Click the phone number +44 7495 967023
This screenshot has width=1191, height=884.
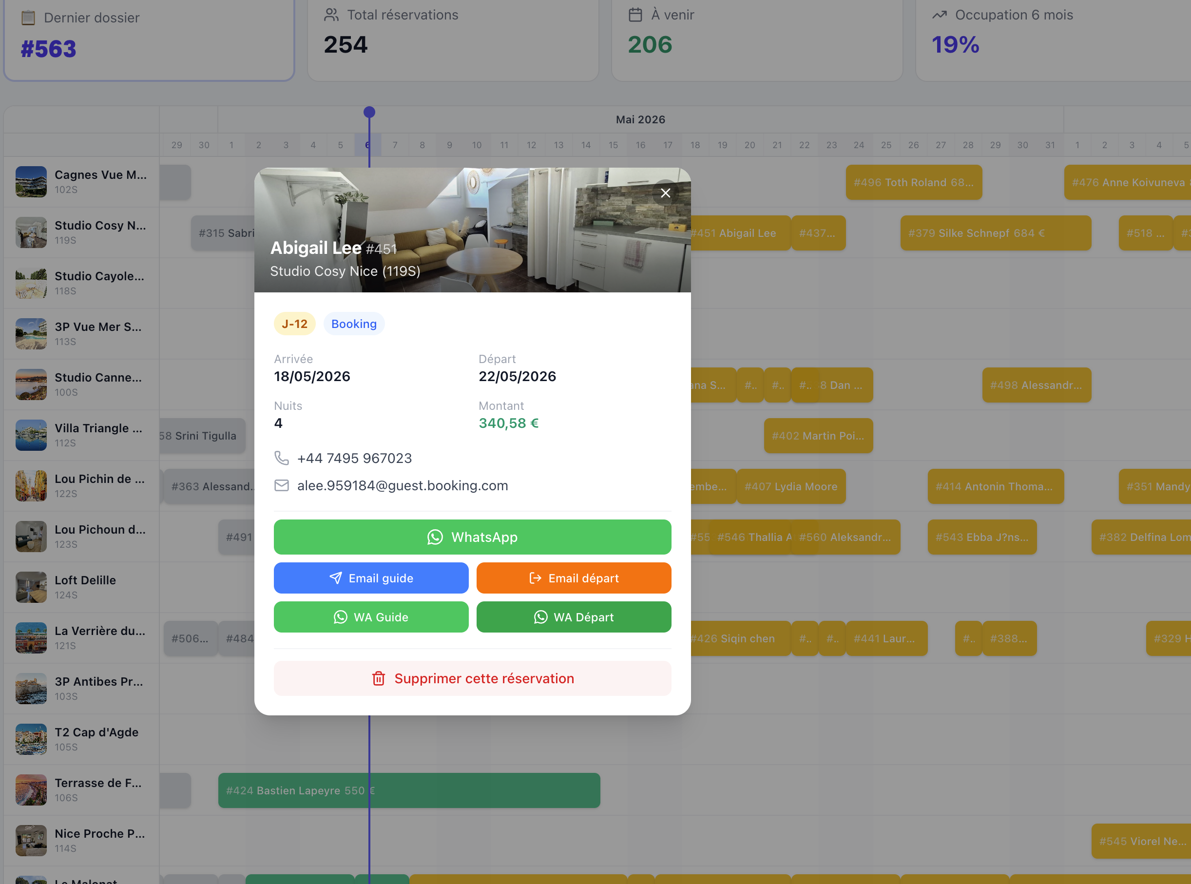(354, 458)
